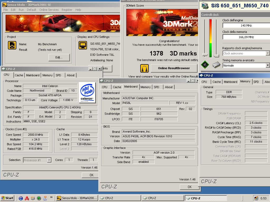
Task: Adjust the engine clock vertical slider handle
Action: (x=205, y=55)
